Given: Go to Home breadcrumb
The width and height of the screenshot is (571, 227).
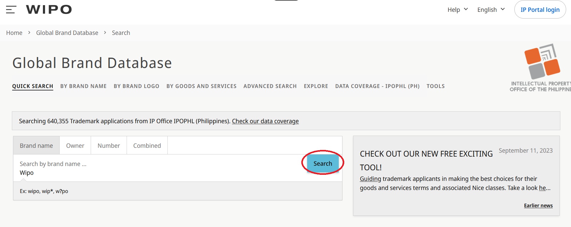Looking at the screenshot, I should click(14, 33).
